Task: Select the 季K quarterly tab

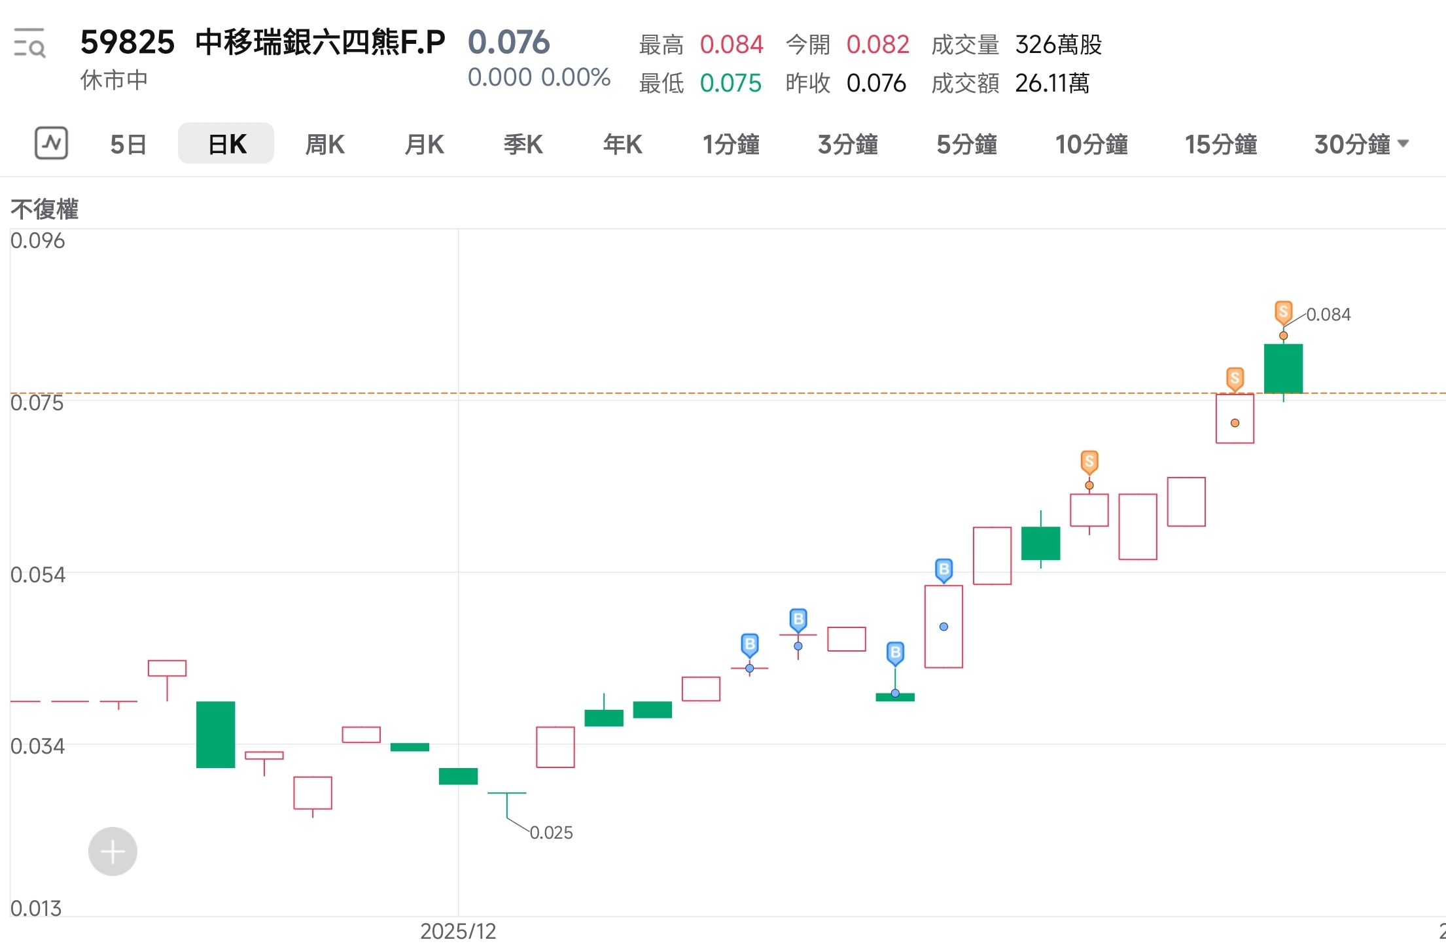Action: 522,144
